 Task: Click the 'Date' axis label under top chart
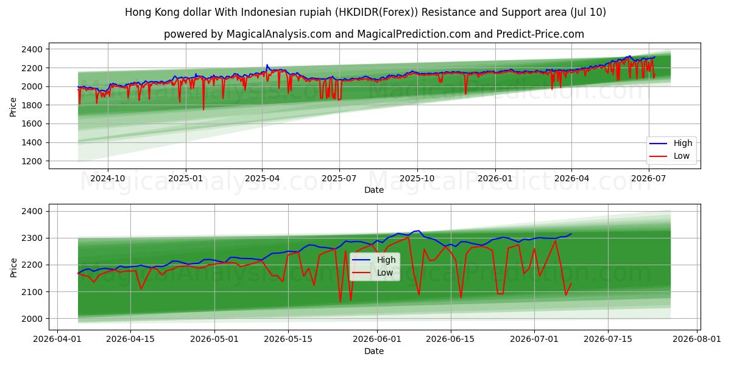[374, 190]
